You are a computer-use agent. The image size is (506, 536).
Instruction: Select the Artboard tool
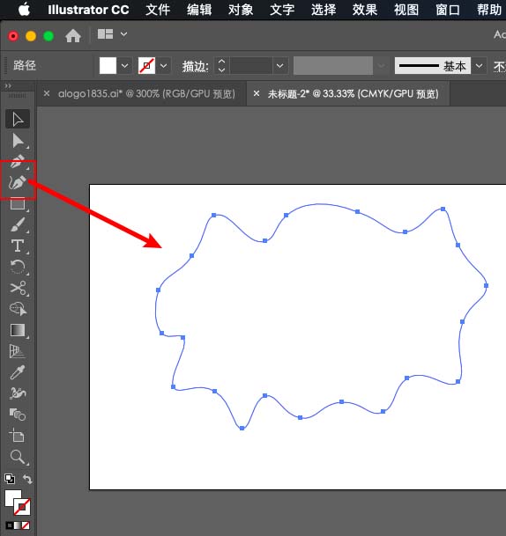pos(18,436)
